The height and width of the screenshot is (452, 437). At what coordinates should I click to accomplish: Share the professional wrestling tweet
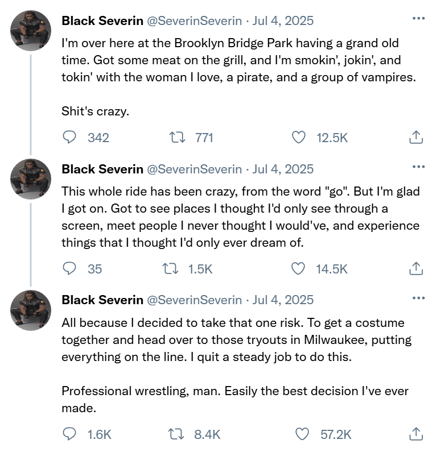(416, 434)
